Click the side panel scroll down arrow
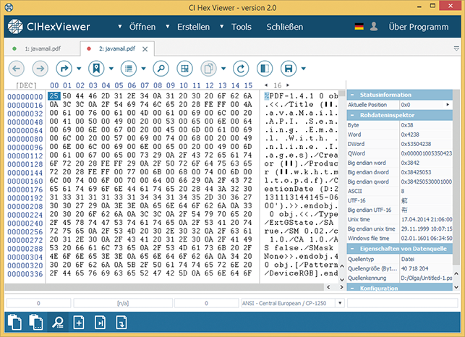Screen dimensions: 465x337 [x=456, y=287]
